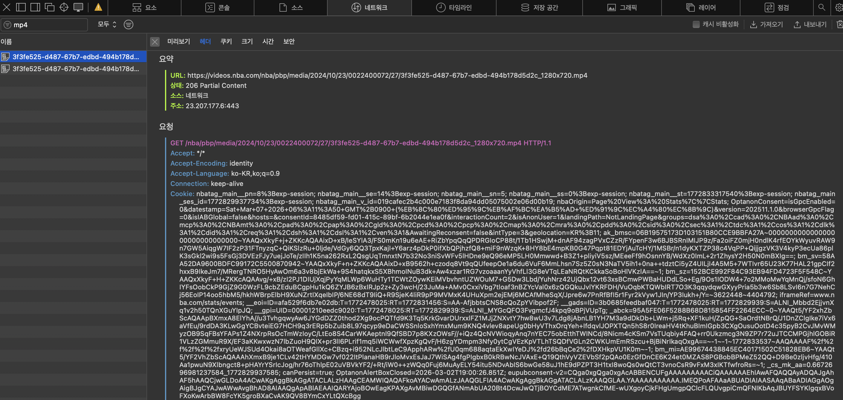Close the Web Inspector panel
Viewport: 843px width, 400px height.
pyautogui.click(x=7, y=7)
